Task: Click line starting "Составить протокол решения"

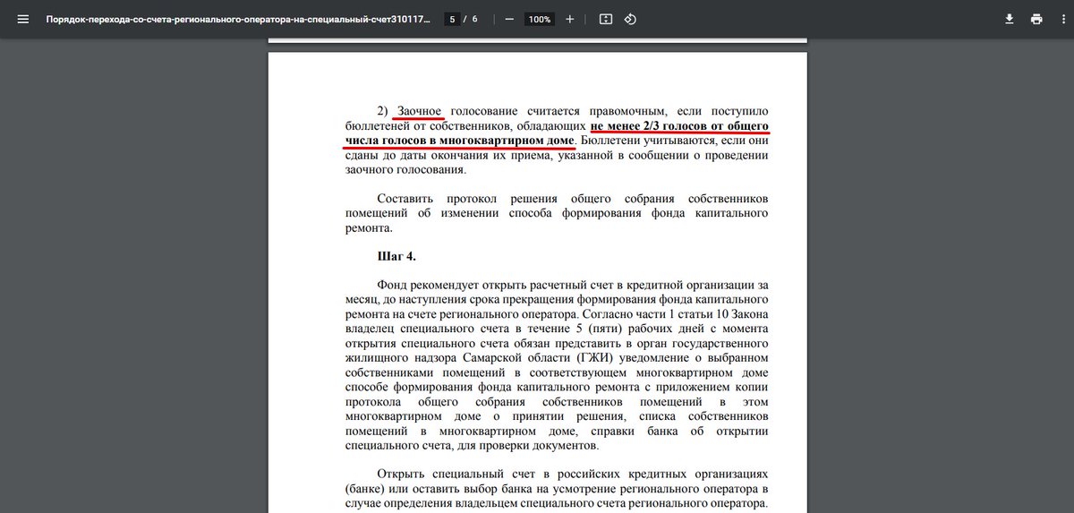Action: [573, 199]
